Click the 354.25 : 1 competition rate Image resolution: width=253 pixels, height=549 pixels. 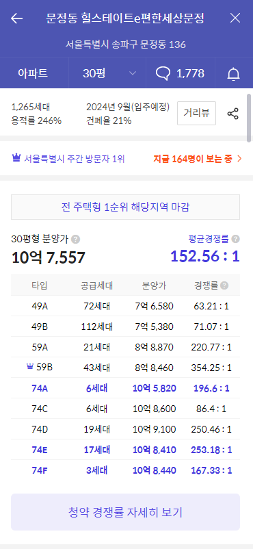coord(211,368)
